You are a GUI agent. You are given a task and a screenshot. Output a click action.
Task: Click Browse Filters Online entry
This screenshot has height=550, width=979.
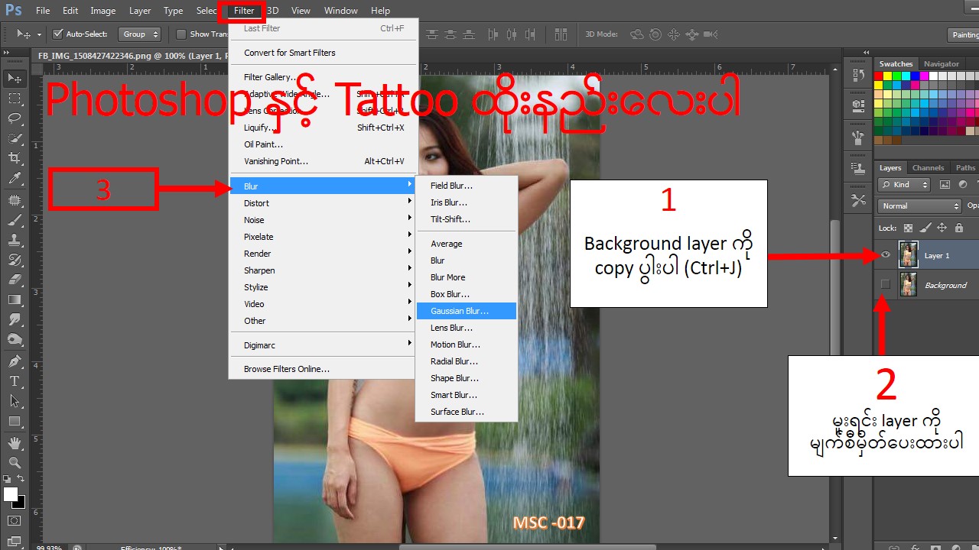pyautogui.click(x=324, y=369)
